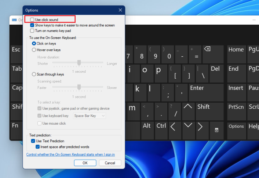Tap the backslash key
This screenshot has height=178, width=259.
click(202, 74)
